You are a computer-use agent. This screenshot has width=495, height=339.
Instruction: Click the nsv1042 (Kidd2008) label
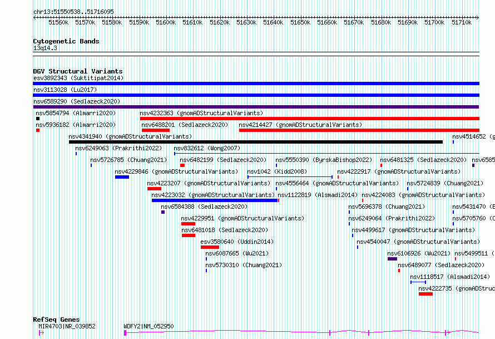(x=277, y=171)
